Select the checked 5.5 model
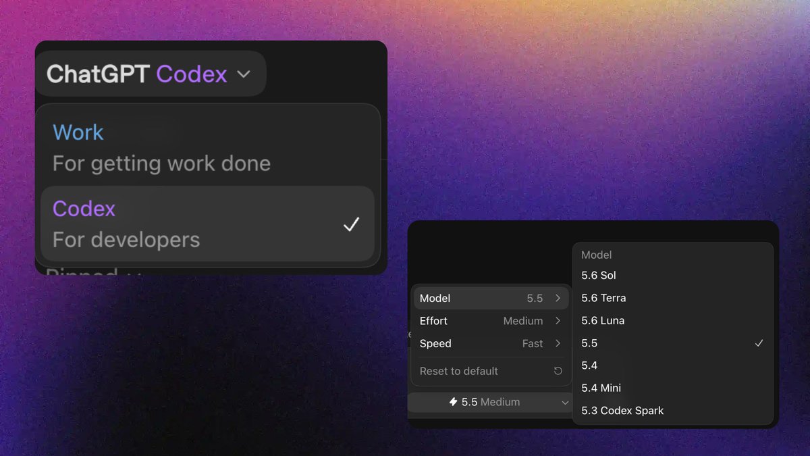The height and width of the screenshot is (456, 810). pyautogui.click(x=672, y=343)
